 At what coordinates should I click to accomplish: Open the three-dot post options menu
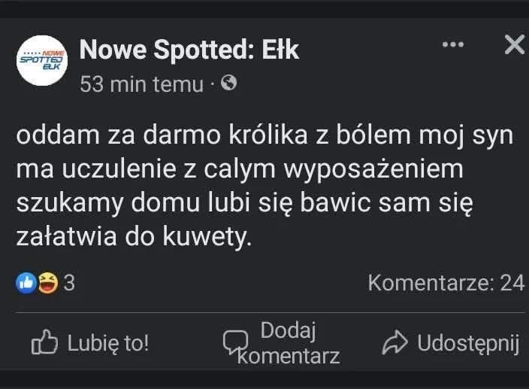(x=453, y=45)
